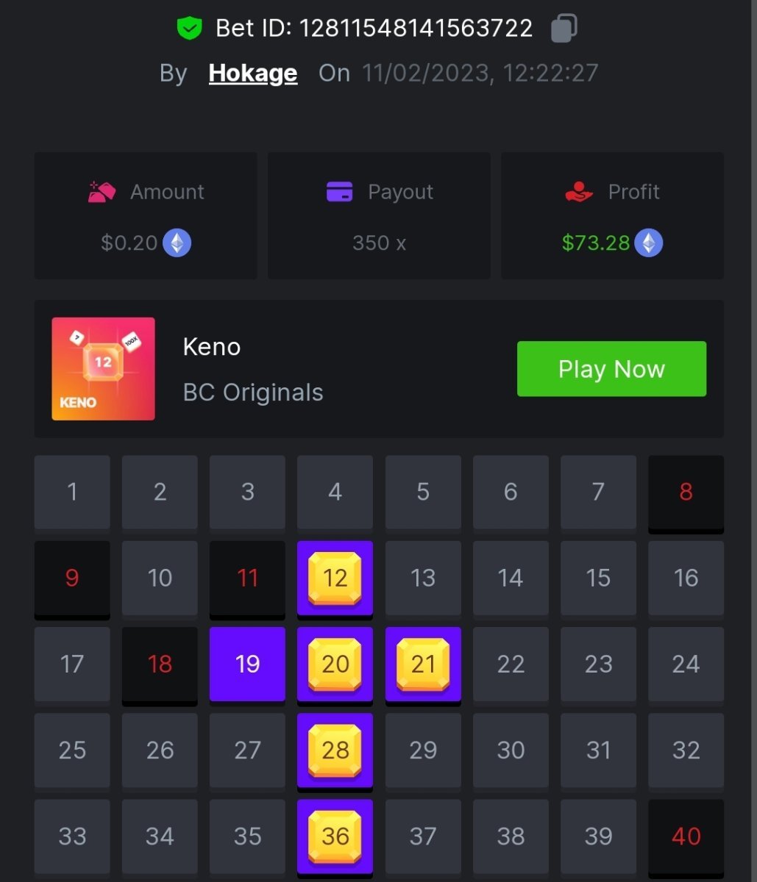
Task: Click the red number 8 tile
Action: [x=686, y=492]
